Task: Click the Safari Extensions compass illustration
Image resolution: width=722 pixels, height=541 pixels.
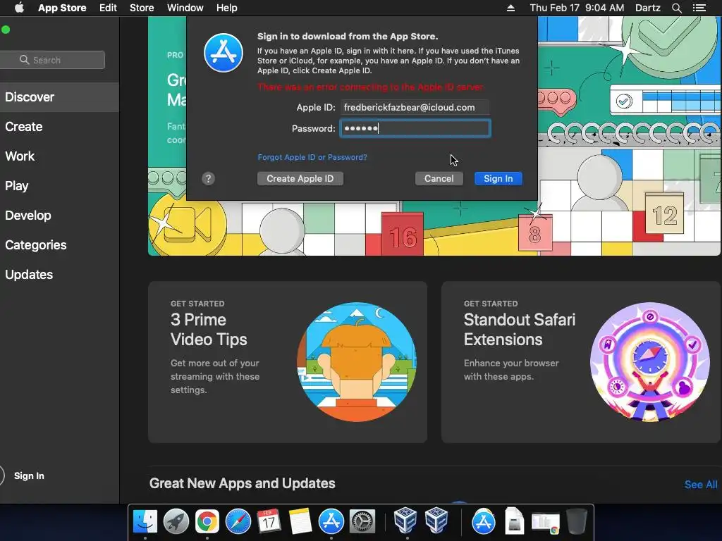Action: 649,361
